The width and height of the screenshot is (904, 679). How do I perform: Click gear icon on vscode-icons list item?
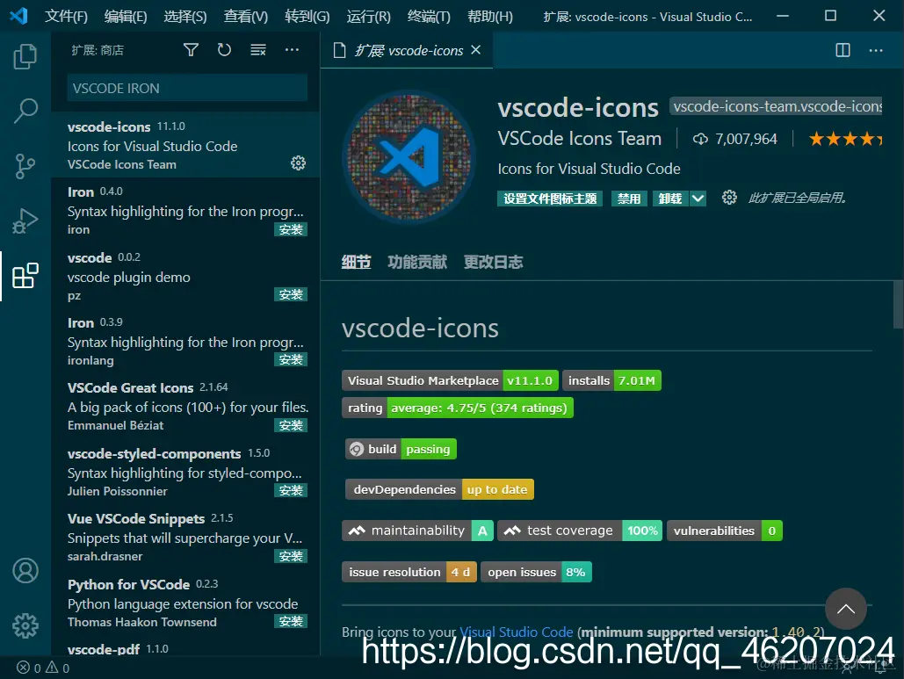[x=298, y=163]
